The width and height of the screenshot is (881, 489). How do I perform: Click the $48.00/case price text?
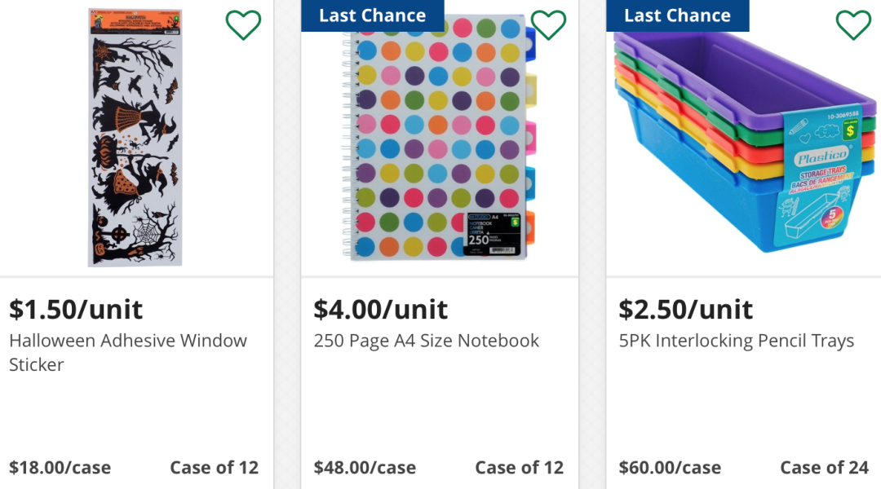point(365,468)
